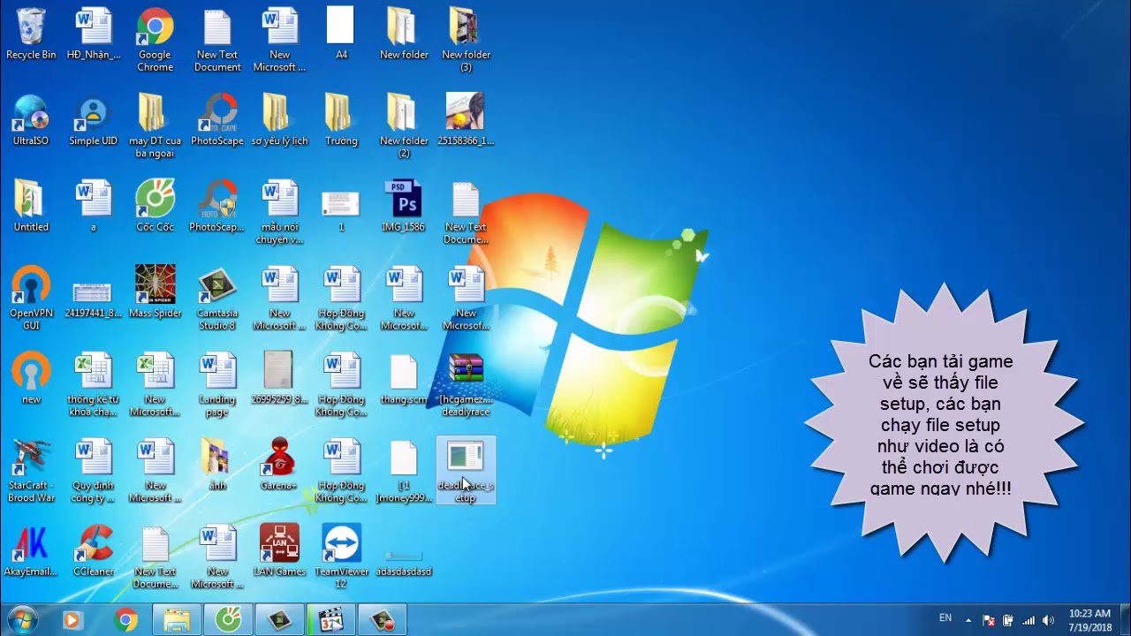Image resolution: width=1131 pixels, height=636 pixels.
Task: Select the 'Quy định công ty' Word document
Action: tap(93, 471)
